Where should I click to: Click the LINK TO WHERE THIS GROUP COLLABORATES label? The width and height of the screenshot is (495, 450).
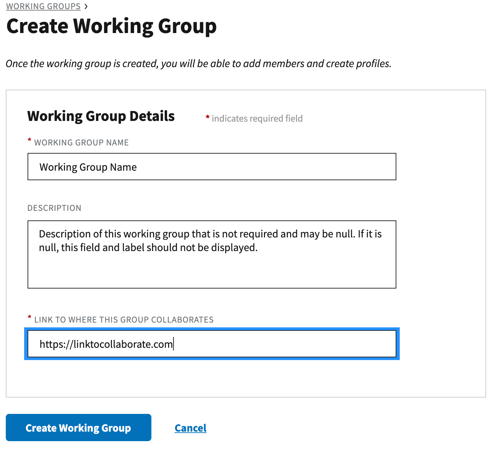[124, 320]
